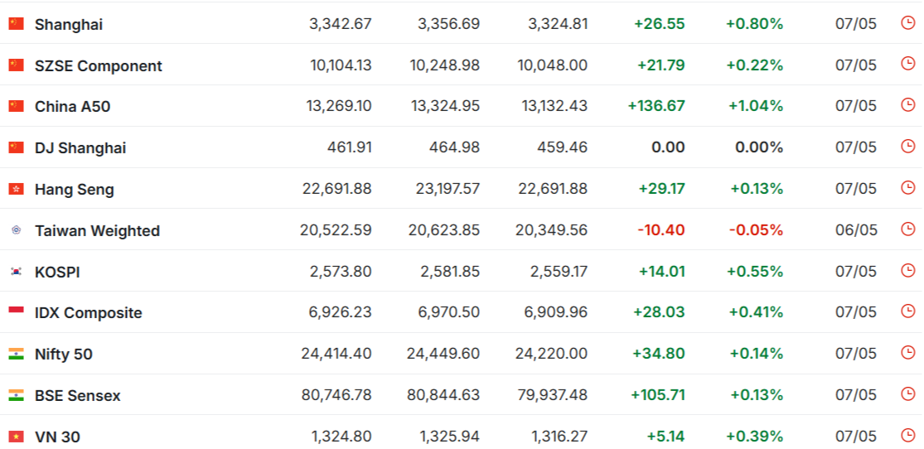Click the clock icon in Taiwan Weighted row
Image resolution: width=924 pixels, height=449 pixels.
908,229
